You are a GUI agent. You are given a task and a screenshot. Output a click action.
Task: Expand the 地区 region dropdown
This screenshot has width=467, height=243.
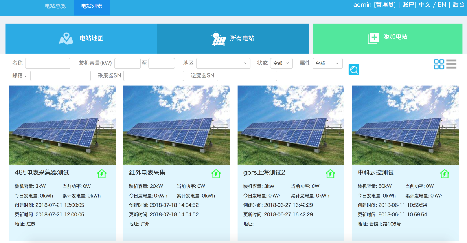click(223, 63)
